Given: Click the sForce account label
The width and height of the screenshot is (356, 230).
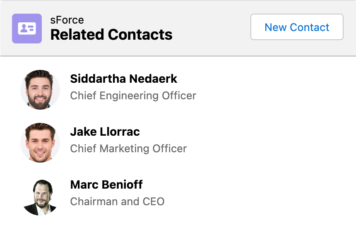Looking at the screenshot, I should (67, 20).
